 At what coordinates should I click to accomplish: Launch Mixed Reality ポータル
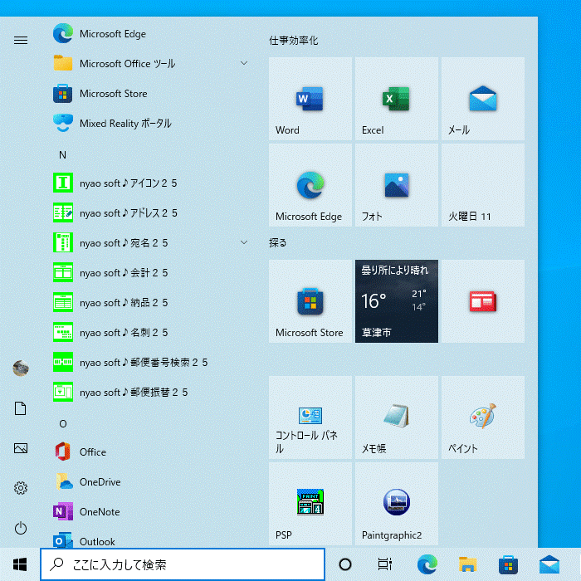(149, 123)
